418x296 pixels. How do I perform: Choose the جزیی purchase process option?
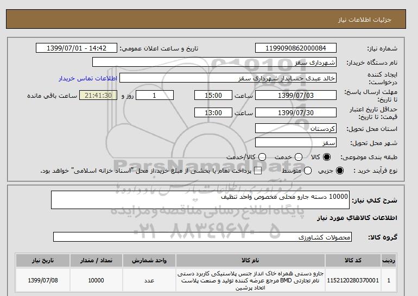(x=340, y=171)
